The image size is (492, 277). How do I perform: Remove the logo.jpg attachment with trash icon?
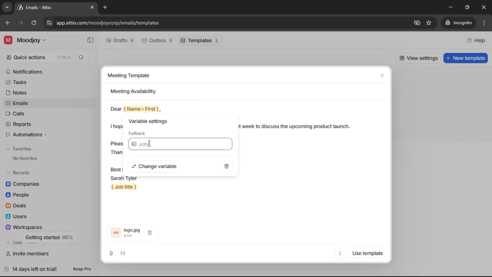tap(150, 232)
